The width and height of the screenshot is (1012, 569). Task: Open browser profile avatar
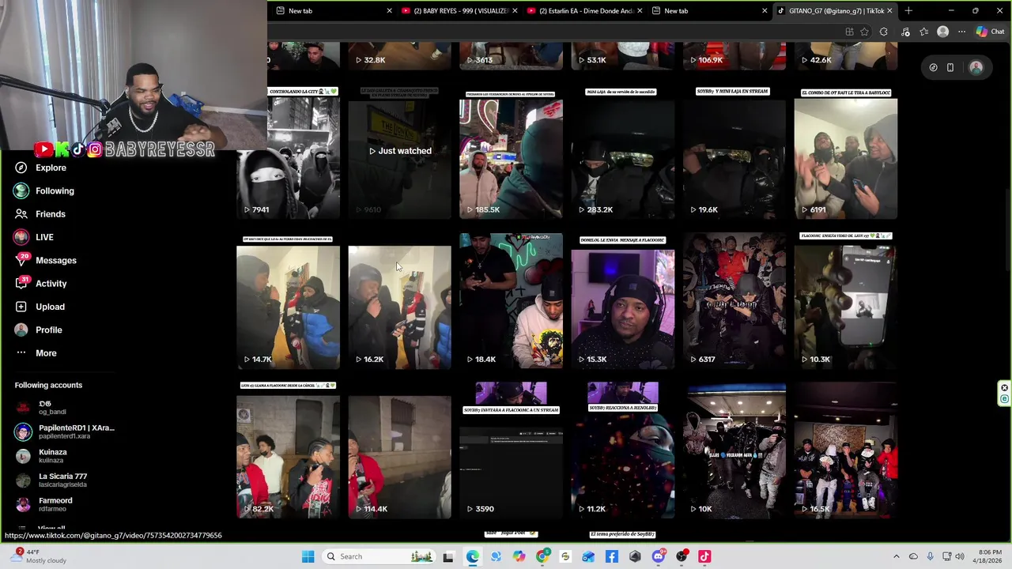point(942,32)
